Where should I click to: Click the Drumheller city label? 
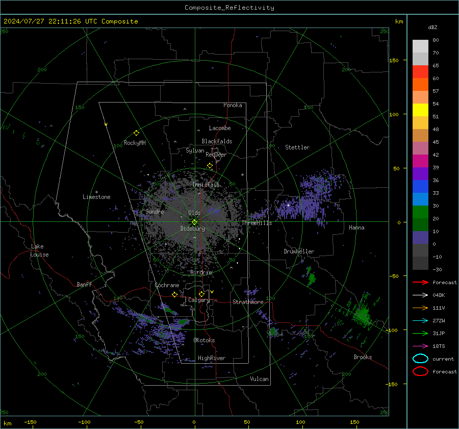[x=299, y=251]
